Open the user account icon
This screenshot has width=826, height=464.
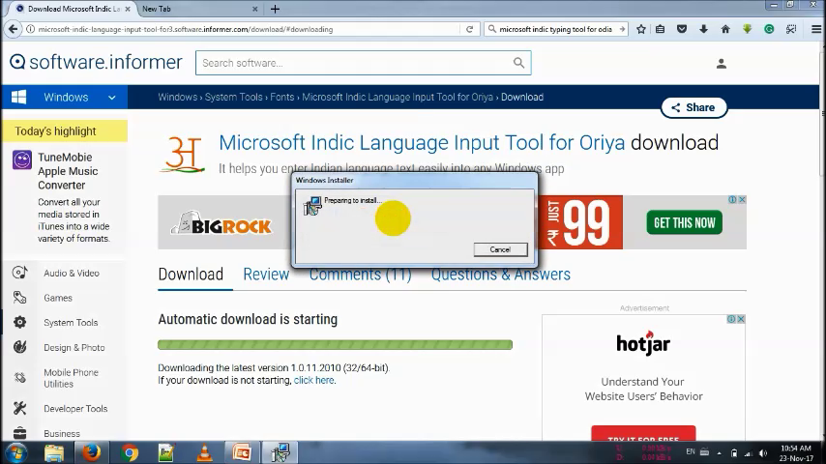722,64
